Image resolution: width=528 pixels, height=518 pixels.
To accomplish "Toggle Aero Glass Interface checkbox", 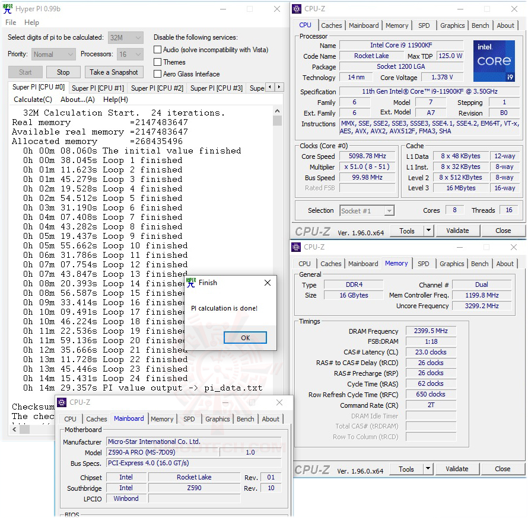I will click(157, 74).
